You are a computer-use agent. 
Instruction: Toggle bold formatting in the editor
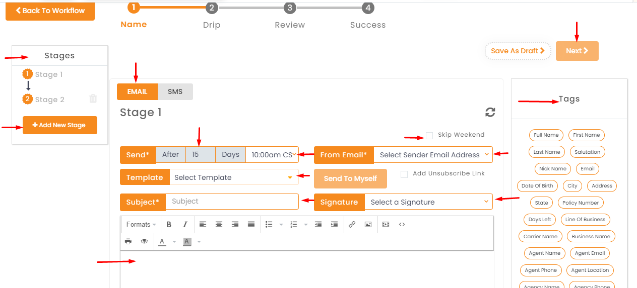click(169, 224)
